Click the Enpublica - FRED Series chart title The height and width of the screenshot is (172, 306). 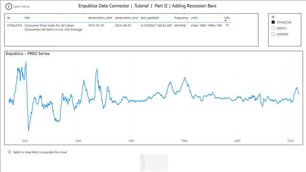pyautogui.click(x=28, y=54)
